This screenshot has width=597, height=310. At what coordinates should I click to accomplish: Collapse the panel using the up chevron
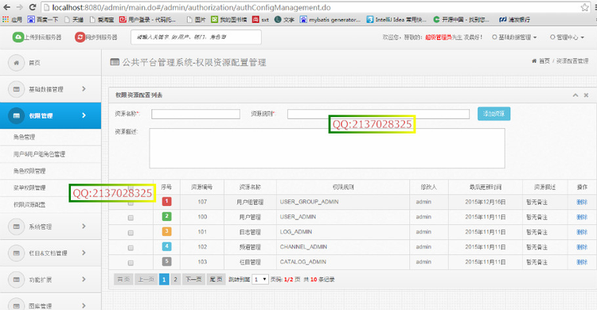[576, 95]
